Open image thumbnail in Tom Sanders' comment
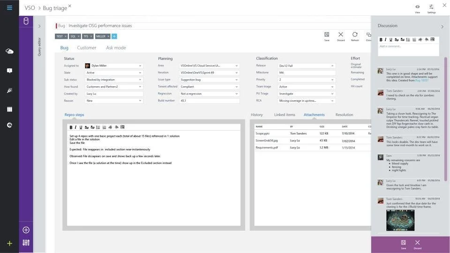 point(400,220)
